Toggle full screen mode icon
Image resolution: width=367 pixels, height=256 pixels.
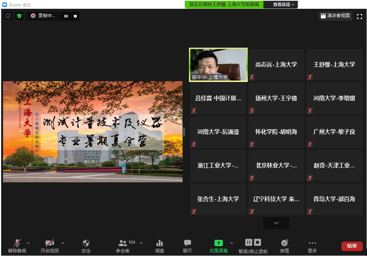(x=359, y=16)
